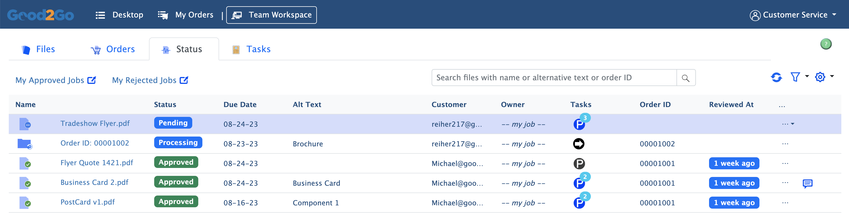Viewport: 849px width, 216px height.
Task: Click Brochure alt text cell
Action: point(308,144)
